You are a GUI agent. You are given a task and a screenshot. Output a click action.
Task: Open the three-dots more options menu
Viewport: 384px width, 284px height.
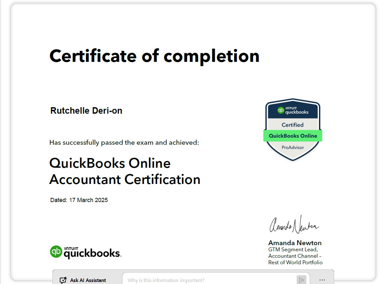(x=322, y=280)
